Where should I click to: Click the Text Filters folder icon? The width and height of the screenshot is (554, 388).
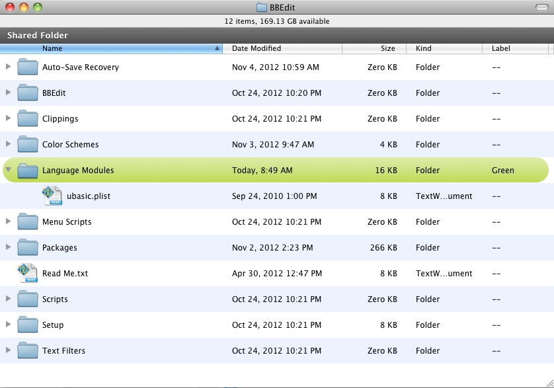(x=28, y=350)
